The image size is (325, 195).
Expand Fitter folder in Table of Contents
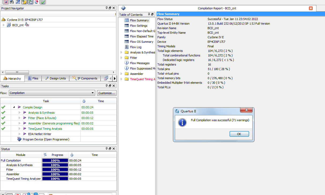[121, 58]
